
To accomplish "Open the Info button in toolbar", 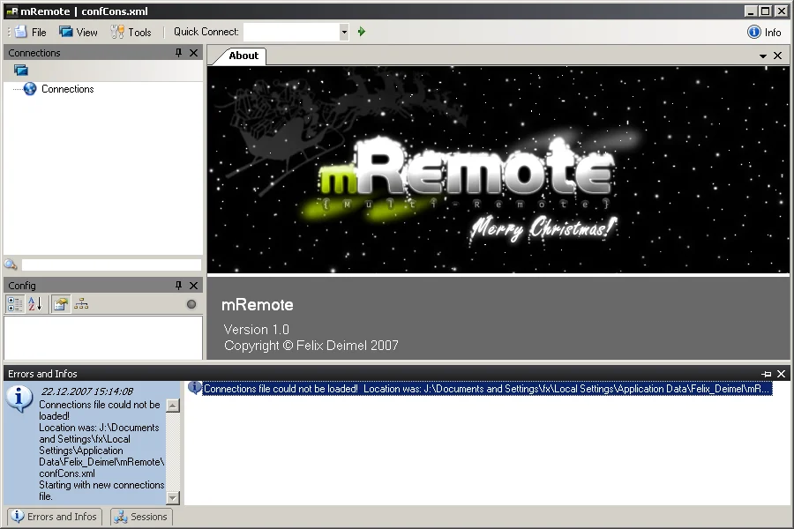I will coord(764,32).
